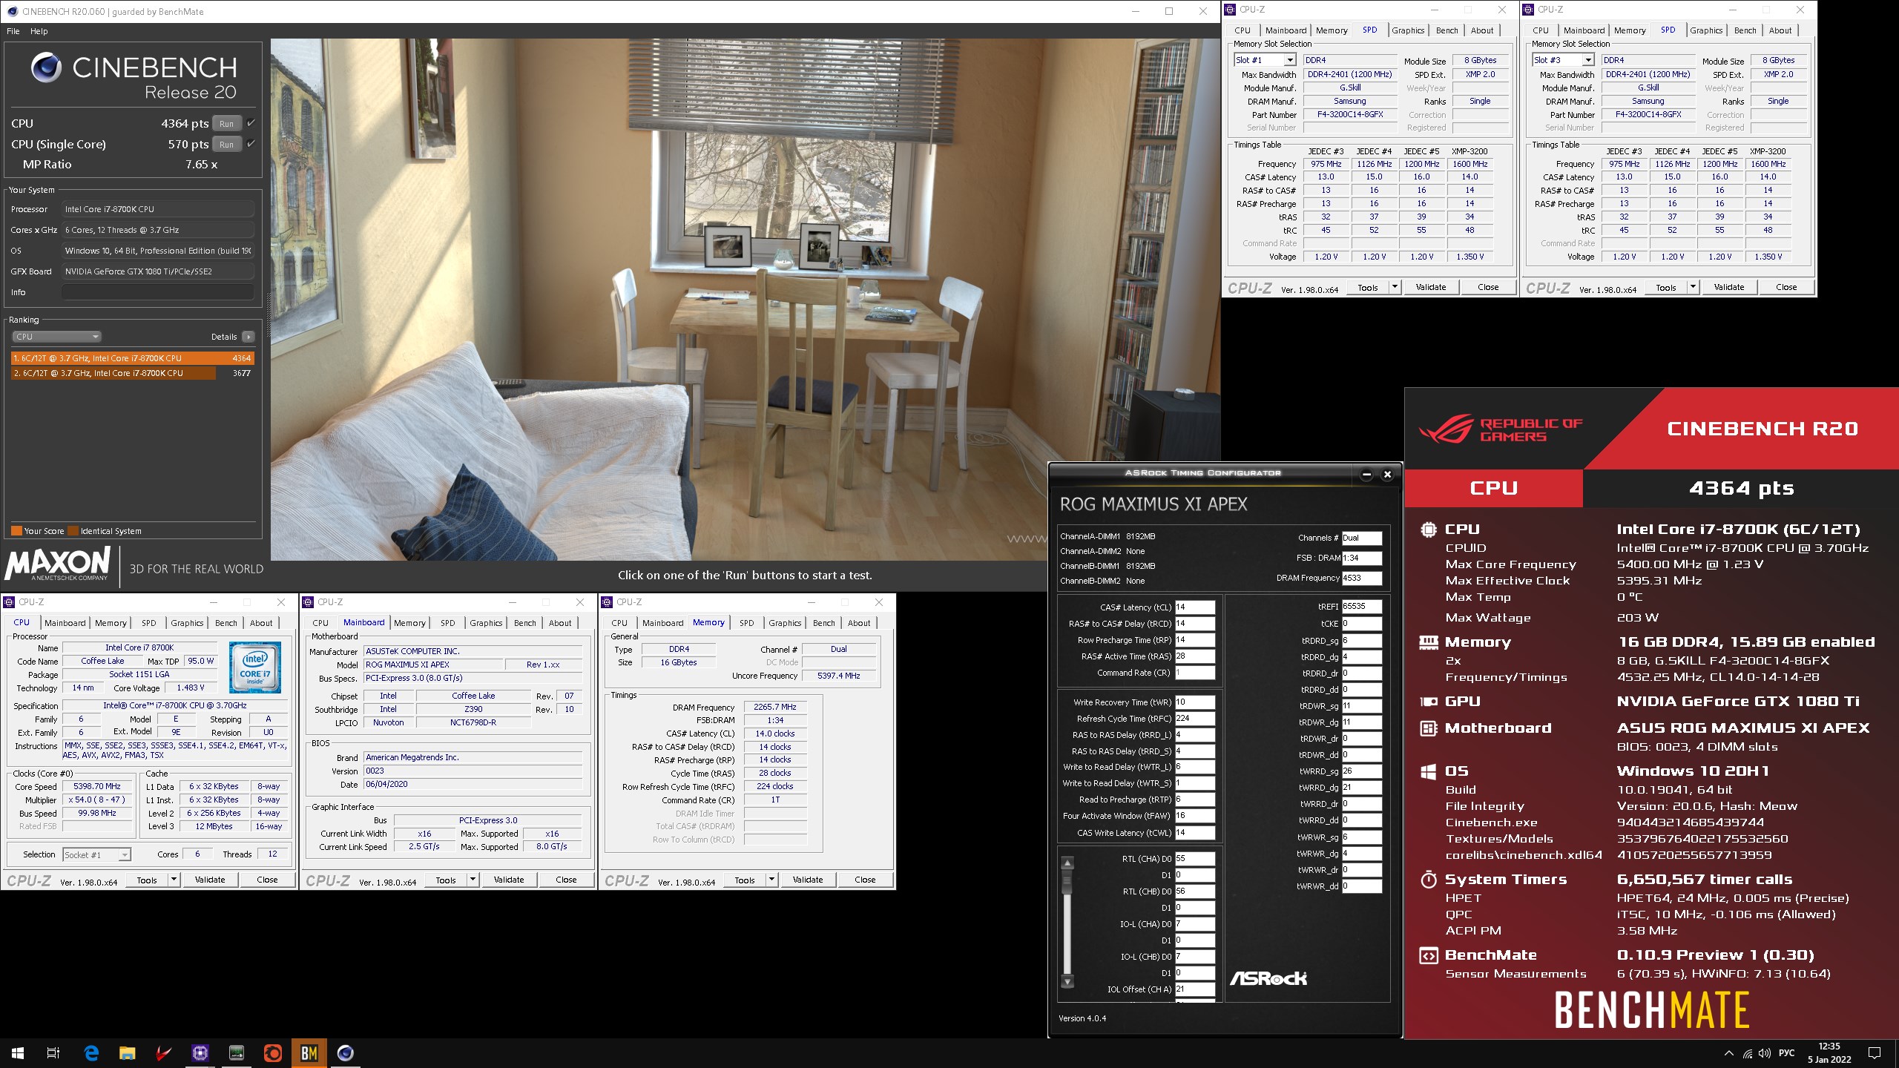Click the ASRock timings scrollbar up arrow

point(1067,863)
